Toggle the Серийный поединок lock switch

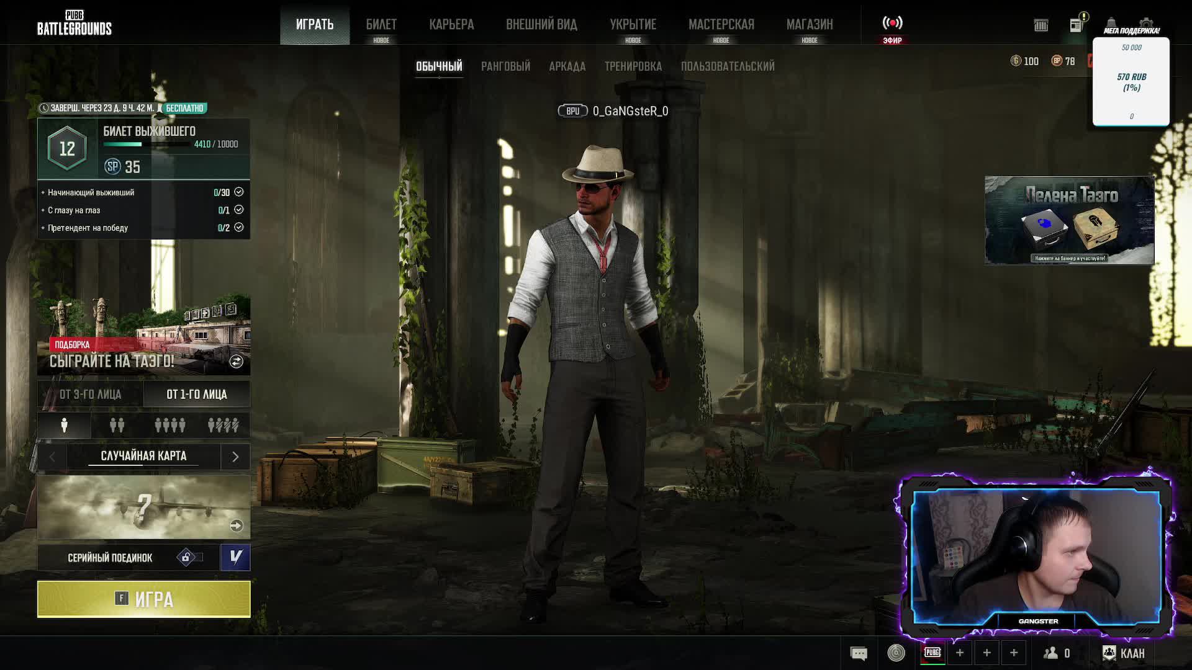click(190, 557)
